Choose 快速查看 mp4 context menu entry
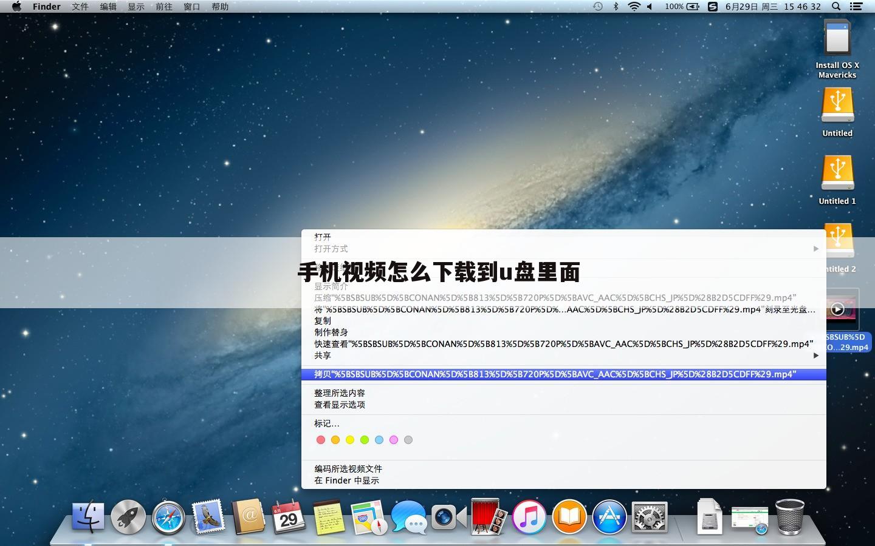This screenshot has height=546, width=875. (x=563, y=344)
